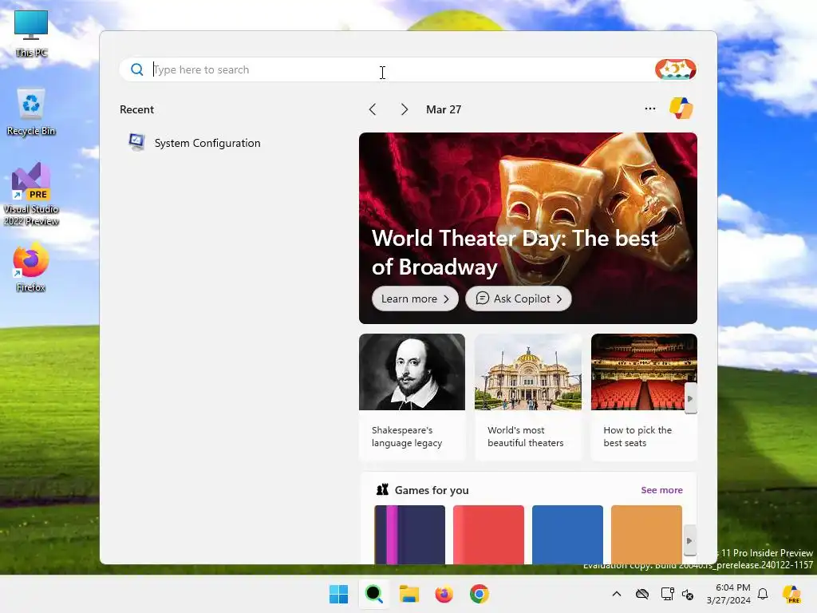
Task: Select Firefox desktop shortcut
Action: pyautogui.click(x=31, y=267)
